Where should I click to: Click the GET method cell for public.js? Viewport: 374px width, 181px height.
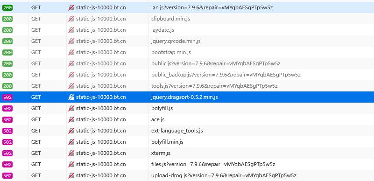[x=36, y=63]
